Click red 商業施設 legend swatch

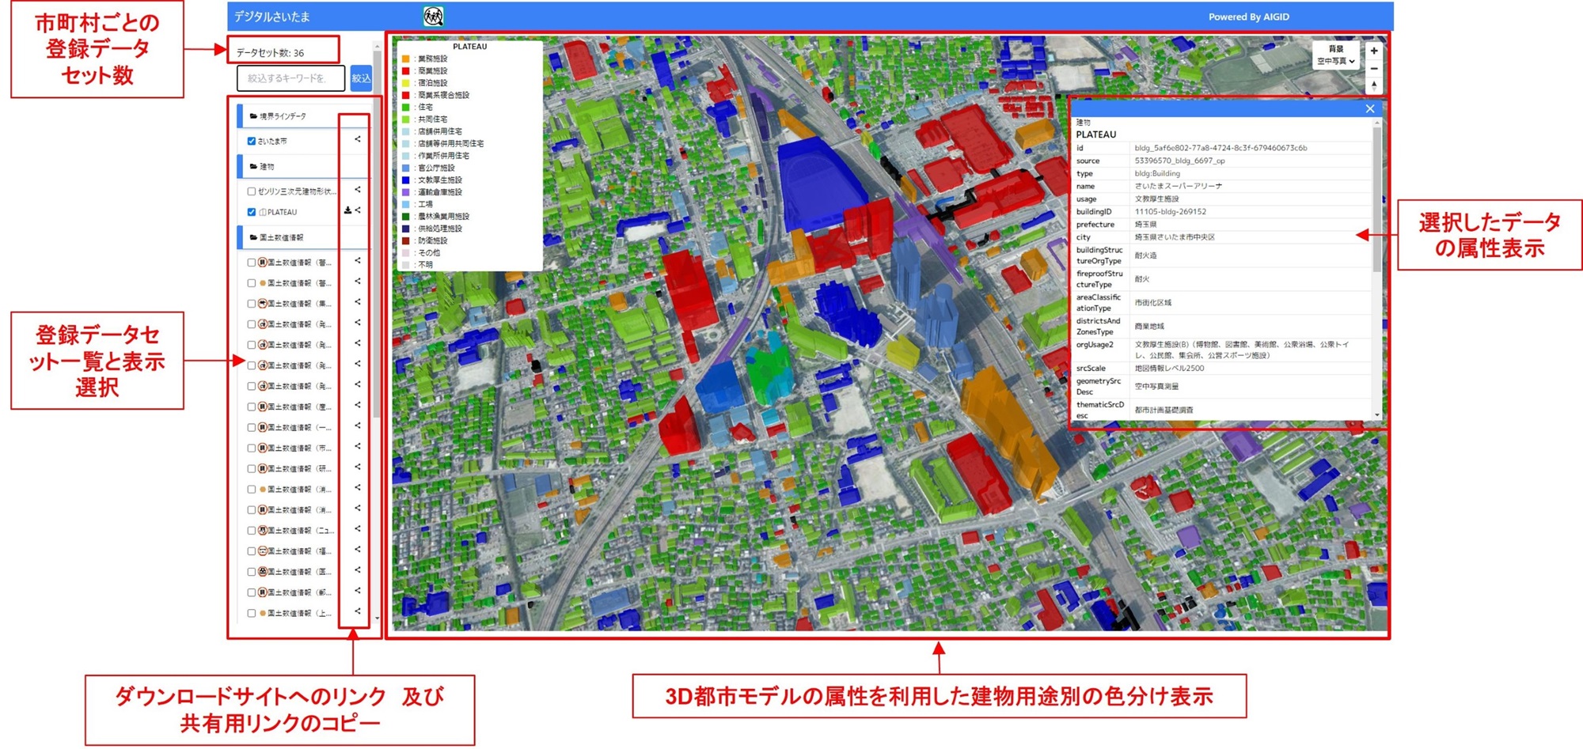coord(406,70)
